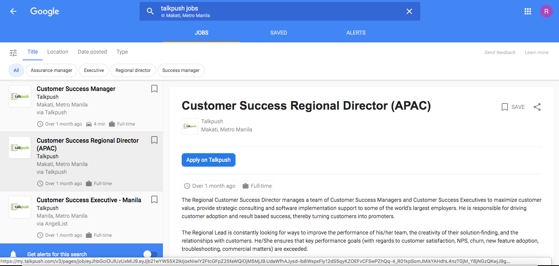Viewport: 559px width, 266px height.
Task: Switch to the ALERTS tab
Action: coord(356,33)
